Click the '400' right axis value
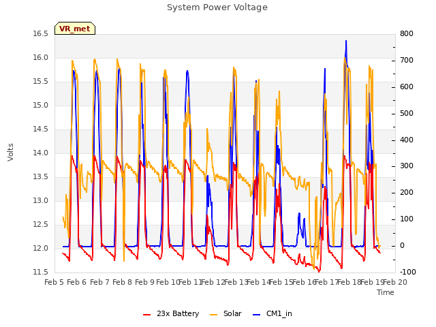This screenshot has width=436, height=327. [x=407, y=140]
